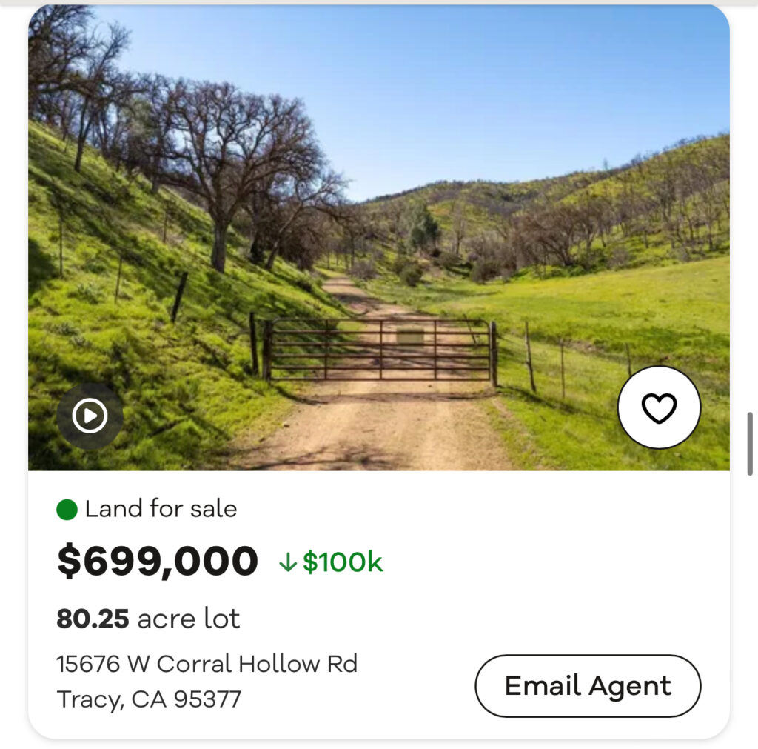This screenshot has width=758, height=749.
Task: Click the green status dot
Action: [67, 510]
